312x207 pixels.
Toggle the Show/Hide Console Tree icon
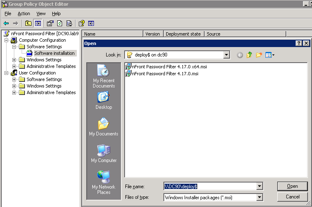point(38,24)
